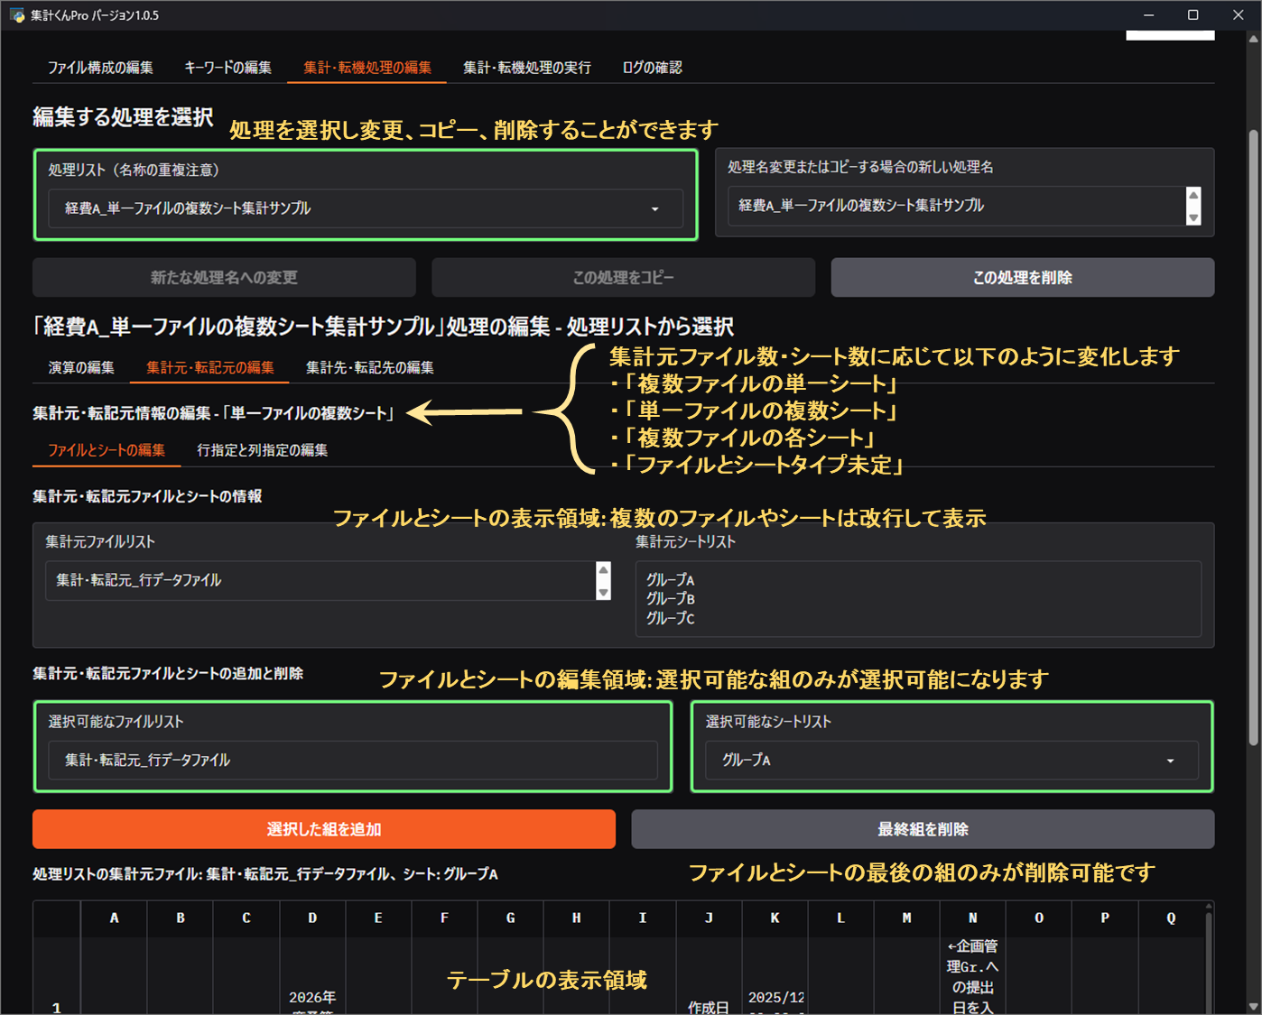Click the 集計くんPro app icon in title bar
This screenshot has width=1262, height=1015.
click(x=17, y=15)
